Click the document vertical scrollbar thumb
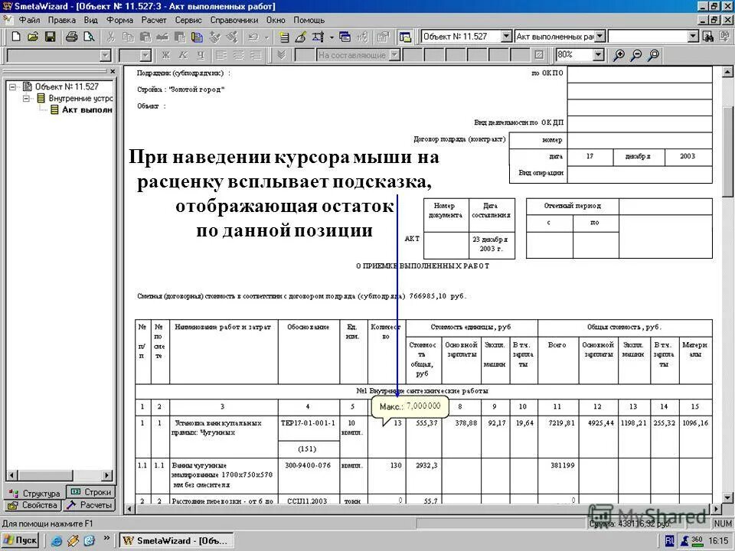 pos(727,152)
